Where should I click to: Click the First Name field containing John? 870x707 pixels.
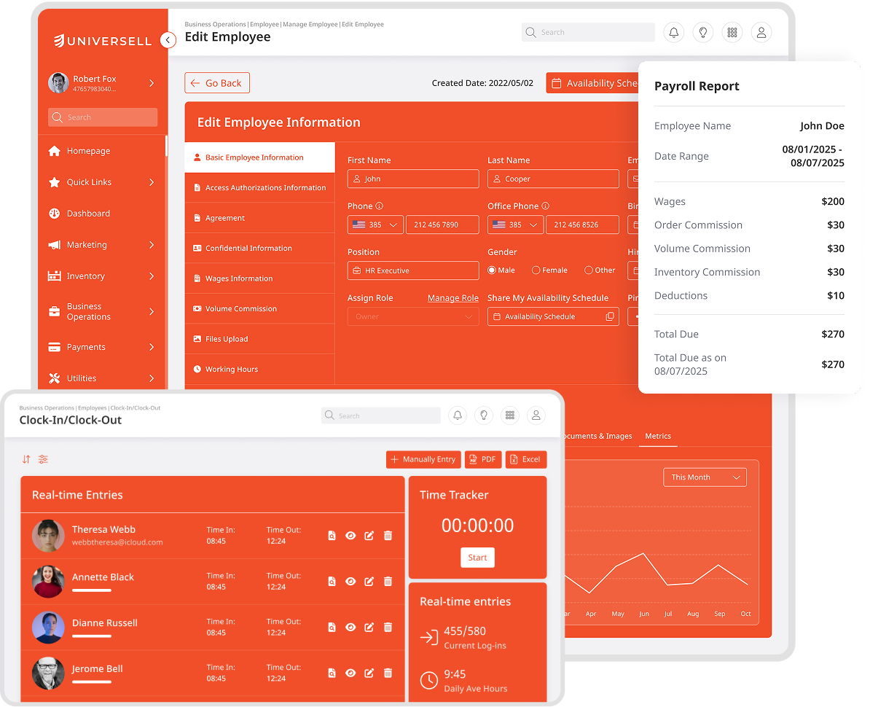(x=413, y=179)
